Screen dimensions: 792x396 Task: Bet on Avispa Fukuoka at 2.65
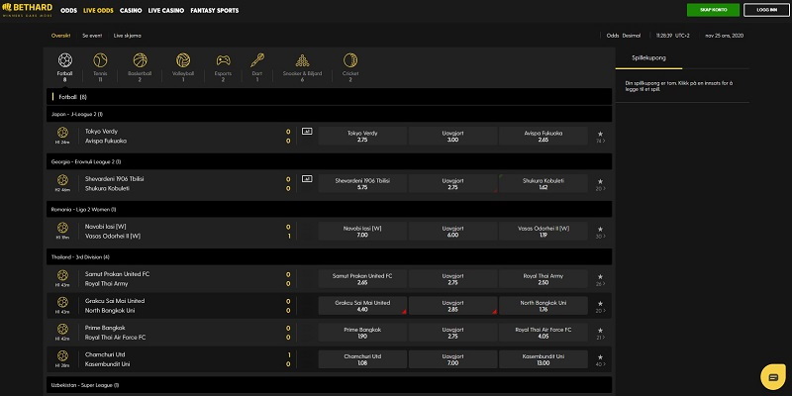pyautogui.click(x=543, y=136)
